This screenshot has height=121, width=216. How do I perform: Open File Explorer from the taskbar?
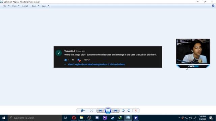coord(82,118)
